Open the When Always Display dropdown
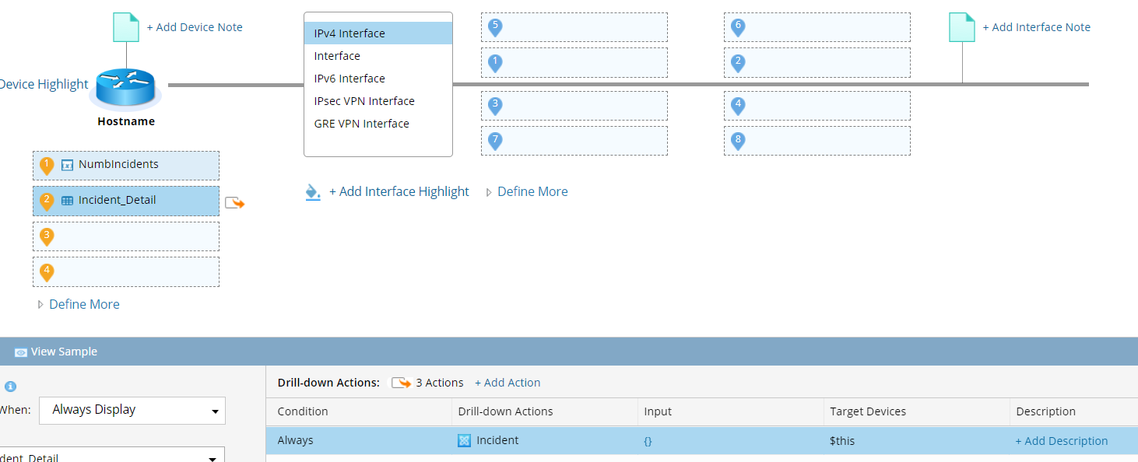Screen dimensions: 1138x462 click(132, 410)
